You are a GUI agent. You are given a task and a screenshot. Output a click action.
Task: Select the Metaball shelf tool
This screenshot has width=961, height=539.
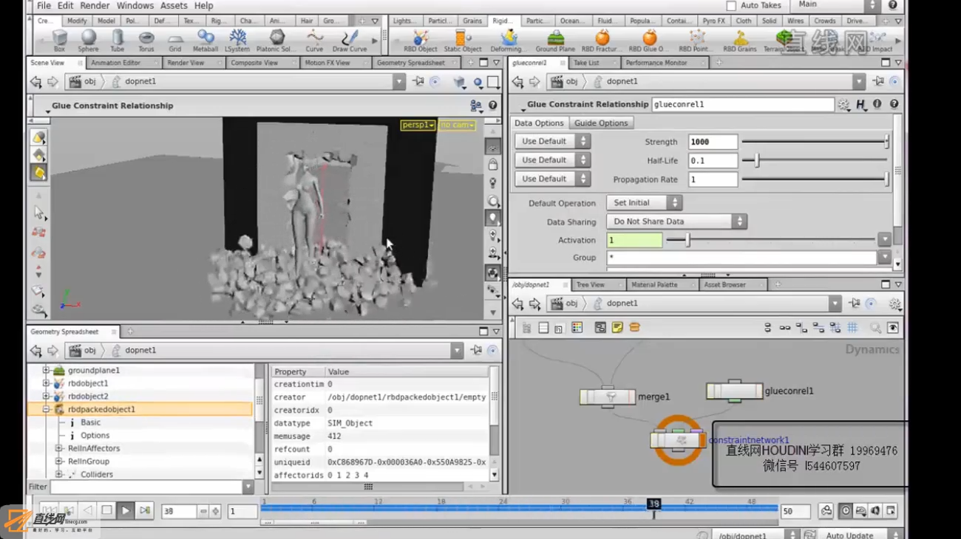coord(206,41)
